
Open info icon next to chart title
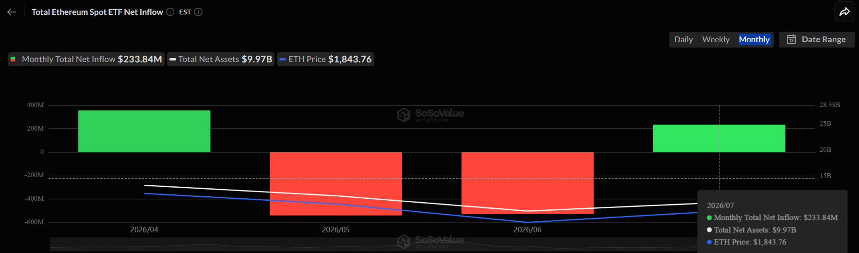(170, 12)
